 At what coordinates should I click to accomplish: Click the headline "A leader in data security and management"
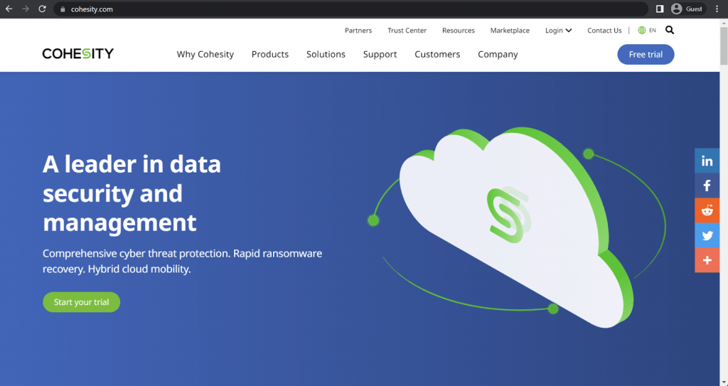tap(132, 193)
